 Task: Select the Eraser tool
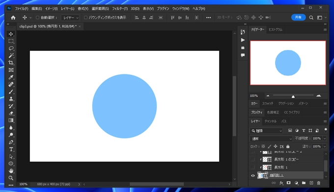point(11,113)
